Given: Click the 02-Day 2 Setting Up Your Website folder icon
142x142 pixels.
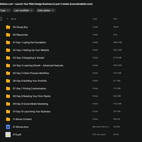Looking at the screenshot, I should tap(8, 50).
